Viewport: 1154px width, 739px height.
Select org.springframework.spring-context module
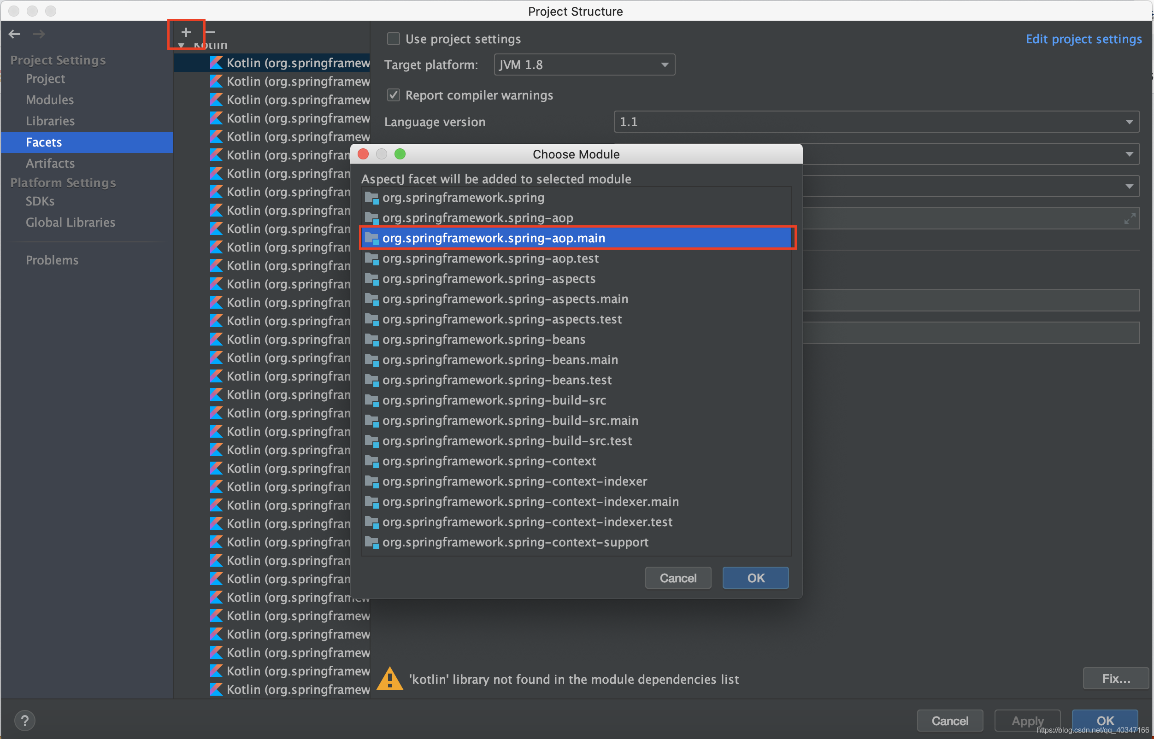pyautogui.click(x=576, y=461)
